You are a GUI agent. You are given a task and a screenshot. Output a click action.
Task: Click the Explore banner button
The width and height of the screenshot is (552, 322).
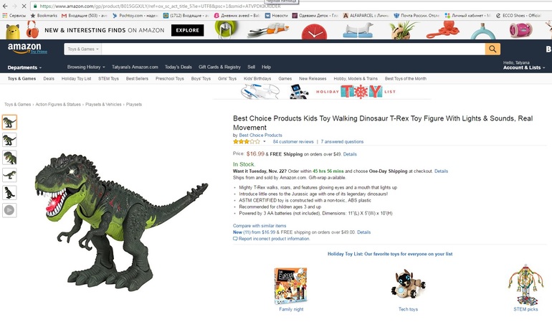(187, 31)
